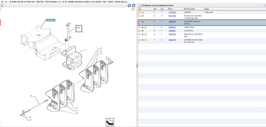Open part number 44995007 link
The image size is (266, 127).
[172, 31]
